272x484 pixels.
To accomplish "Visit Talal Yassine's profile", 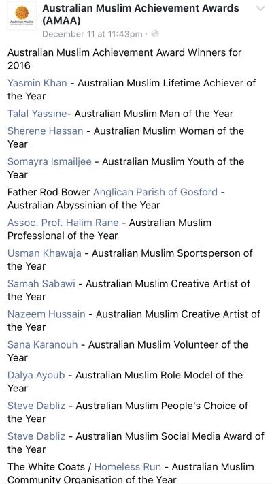I will pos(37,114).
